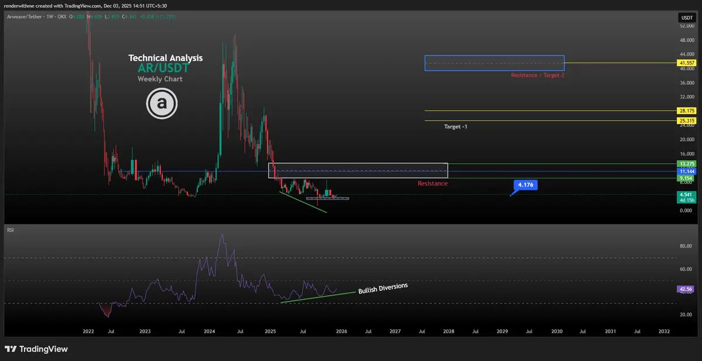
Task: Click the TradingView logo
Action: click(36, 349)
